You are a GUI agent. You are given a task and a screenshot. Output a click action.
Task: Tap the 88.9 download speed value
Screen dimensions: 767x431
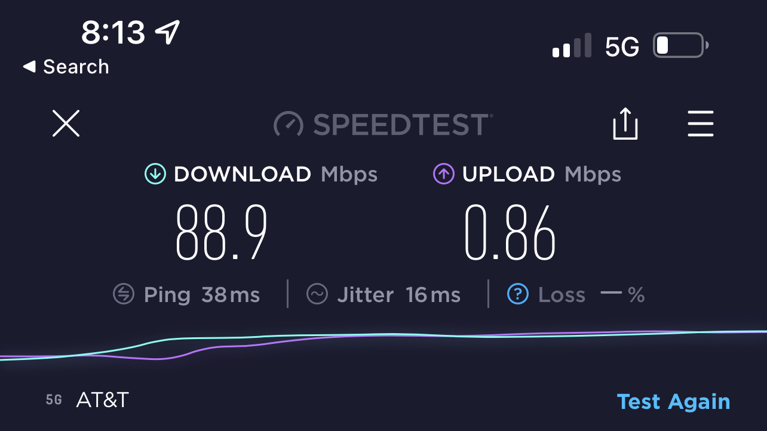(x=221, y=232)
